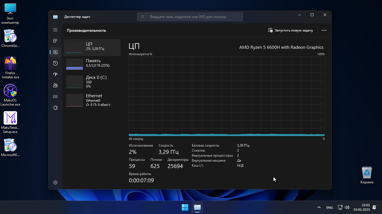Viewport: 382px width, 214px height.
Task: Expand hidden system tray icons chevron
Action: 319,207
